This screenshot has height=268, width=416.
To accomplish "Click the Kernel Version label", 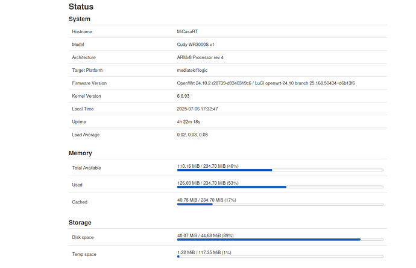I will click(x=86, y=96).
